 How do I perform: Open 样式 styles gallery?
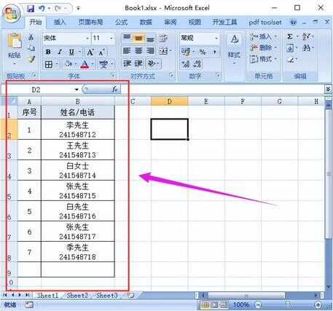[x=234, y=50]
